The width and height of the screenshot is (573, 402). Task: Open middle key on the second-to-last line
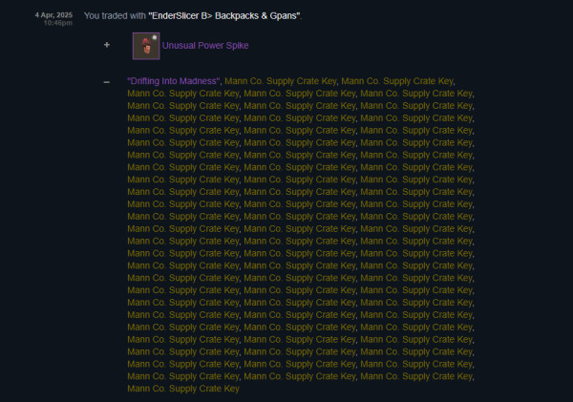(x=300, y=376)
